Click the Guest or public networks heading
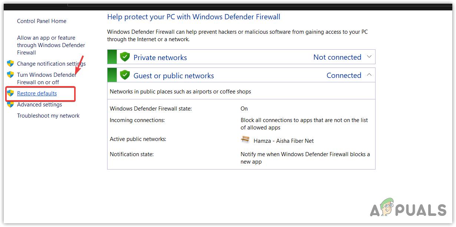The width and height of the screenshot is (456, 227). 174,76
